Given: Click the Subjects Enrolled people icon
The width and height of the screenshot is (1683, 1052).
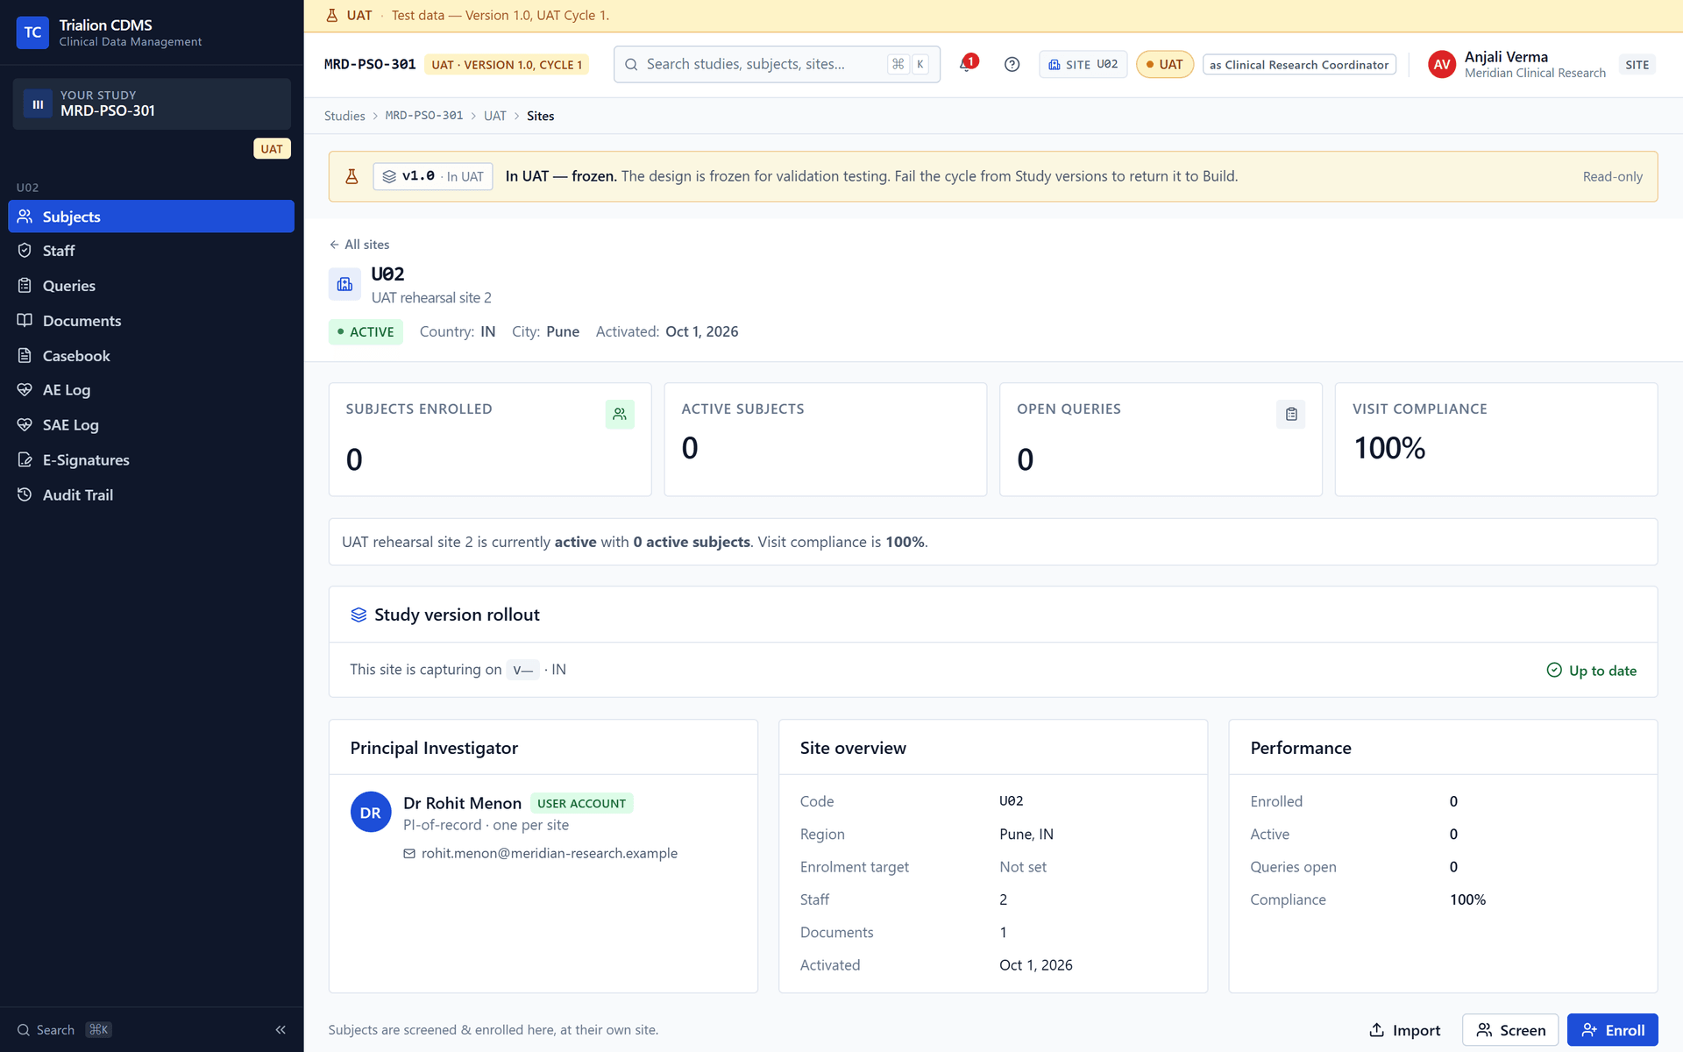Looking at the screenshot, I should tap(620, 414).
